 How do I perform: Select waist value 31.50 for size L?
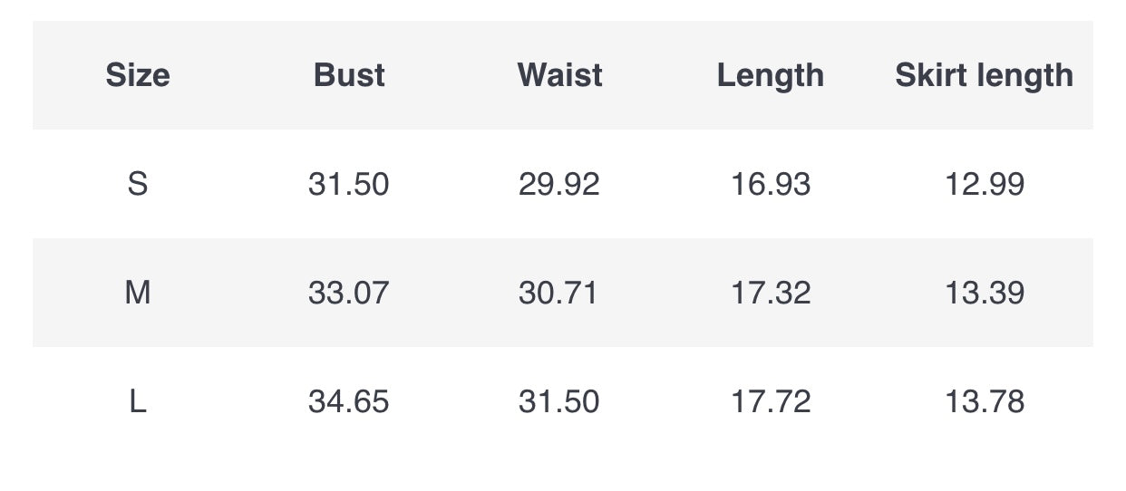(x=559, y=401)
